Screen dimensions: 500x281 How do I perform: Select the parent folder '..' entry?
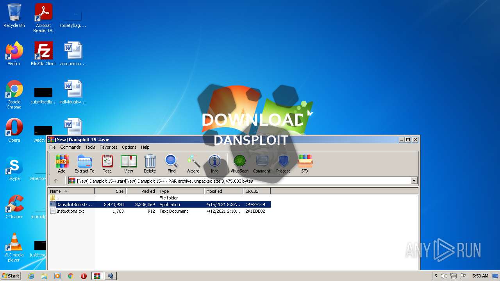click(159, 198)
